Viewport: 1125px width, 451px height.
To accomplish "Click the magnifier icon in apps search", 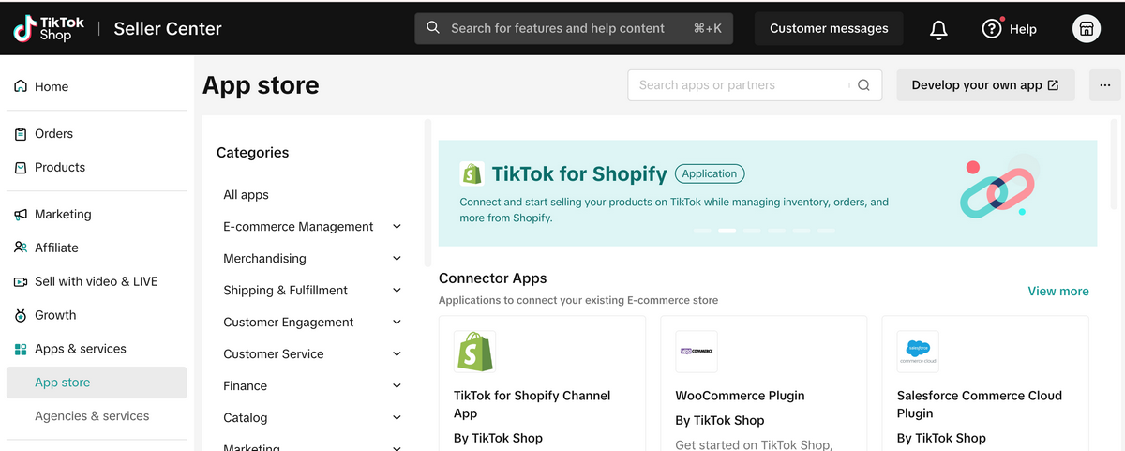I will [863, 85].
